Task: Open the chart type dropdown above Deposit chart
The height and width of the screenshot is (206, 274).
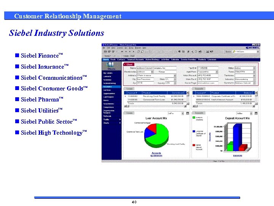Action: pos(251,113)
